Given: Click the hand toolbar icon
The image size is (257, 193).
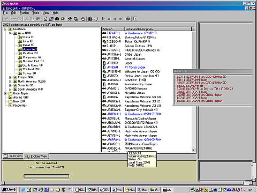Looking at the screenshot, I should tap(83, 19).
